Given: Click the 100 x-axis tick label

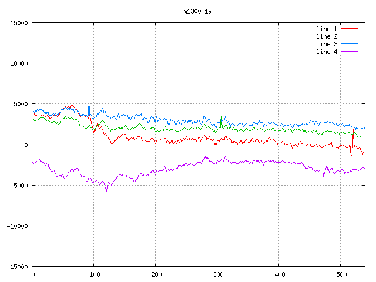Looking at the screenshot, I should coord(94,274).
